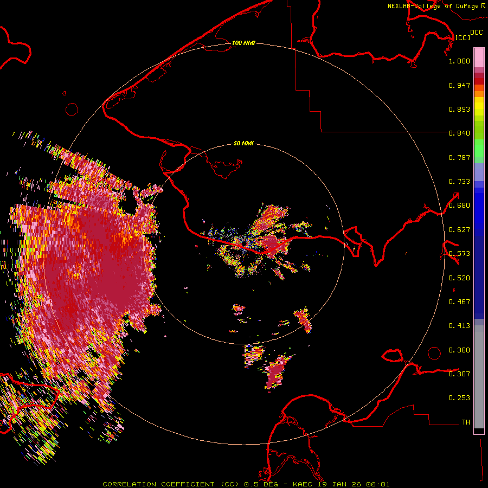The height and width of the screenshot is (488, 488).
Task: Click the 100 NMI range ring label
Action: coord(243,43)
